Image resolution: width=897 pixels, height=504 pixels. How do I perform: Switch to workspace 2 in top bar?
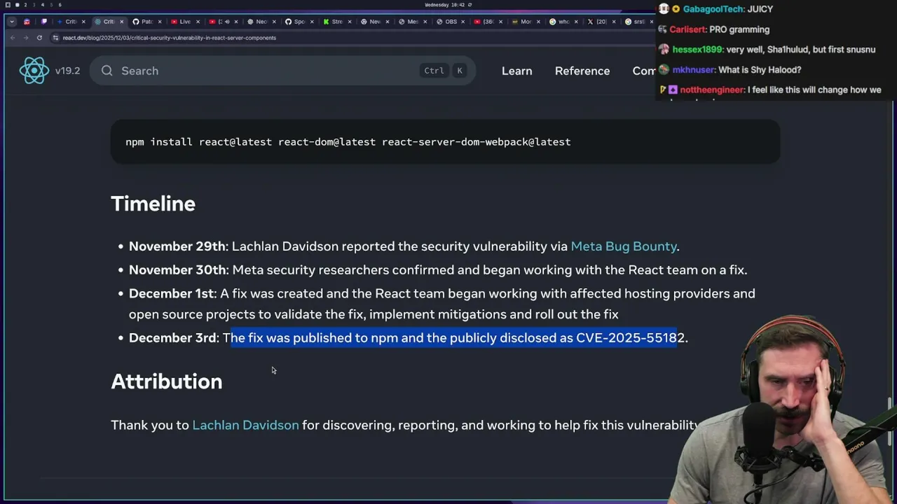click(x=25, y=5)
